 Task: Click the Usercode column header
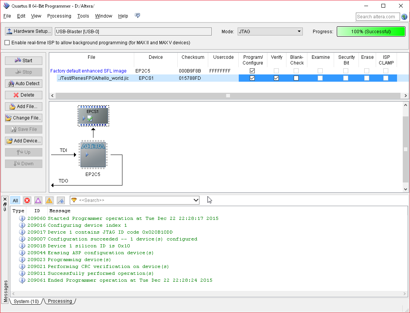click(223, 57)
